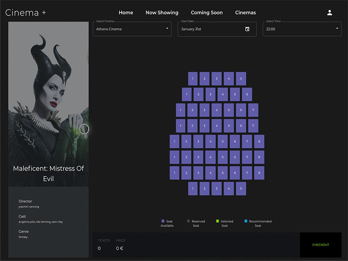Screen dimensions: 348x261
Task: Click the CHECKOUT button
Action: [x=321, y=244]
